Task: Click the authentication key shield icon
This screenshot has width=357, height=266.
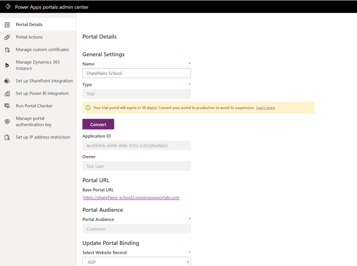Action: point(7,122)
